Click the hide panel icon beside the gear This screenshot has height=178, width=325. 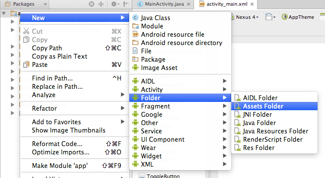(x=126, y=4)
